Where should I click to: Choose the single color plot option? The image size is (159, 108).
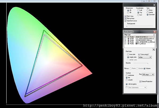coord(128,57)
